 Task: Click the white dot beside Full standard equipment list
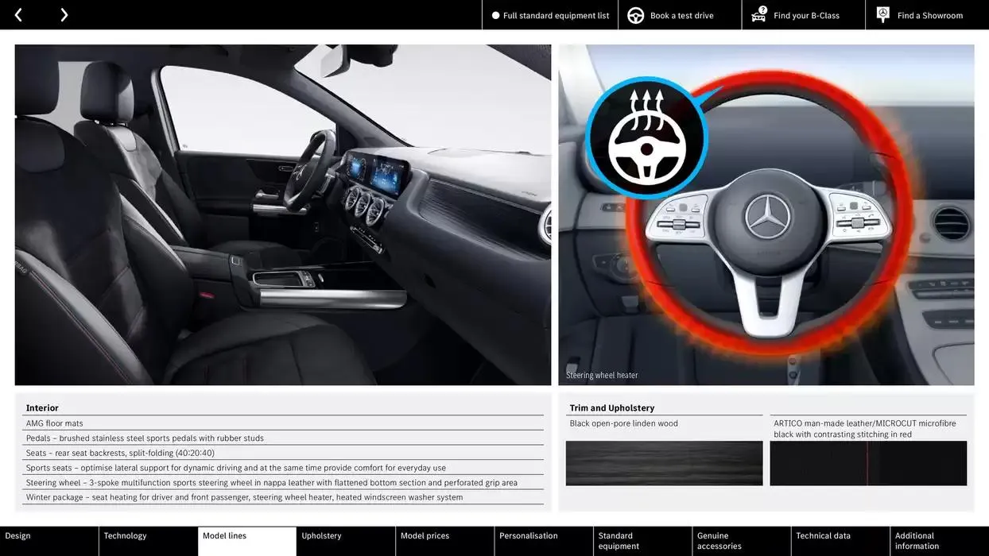click(x=495, y=15)
